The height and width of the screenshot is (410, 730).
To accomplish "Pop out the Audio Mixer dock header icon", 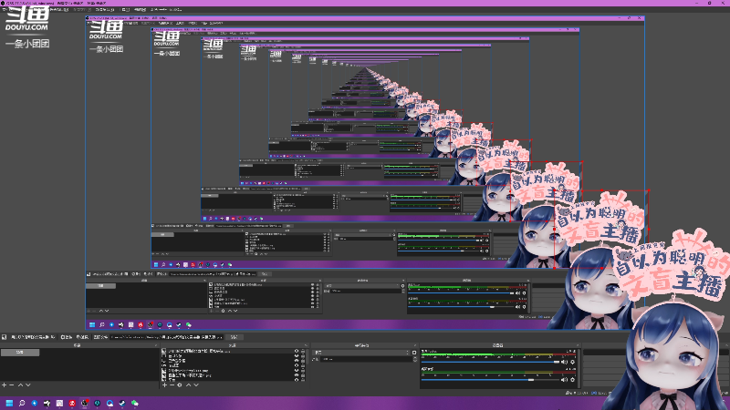I will pyautogui.click(x=578, y=345).
